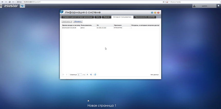Reload page using browser refresh icon

pos(10,2)
